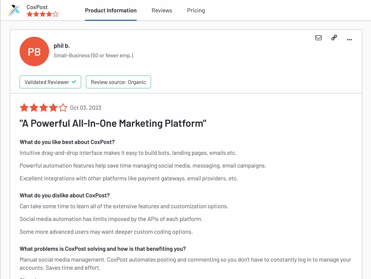Click the paragraph starting "Manual social media management"

coord(185,264)
